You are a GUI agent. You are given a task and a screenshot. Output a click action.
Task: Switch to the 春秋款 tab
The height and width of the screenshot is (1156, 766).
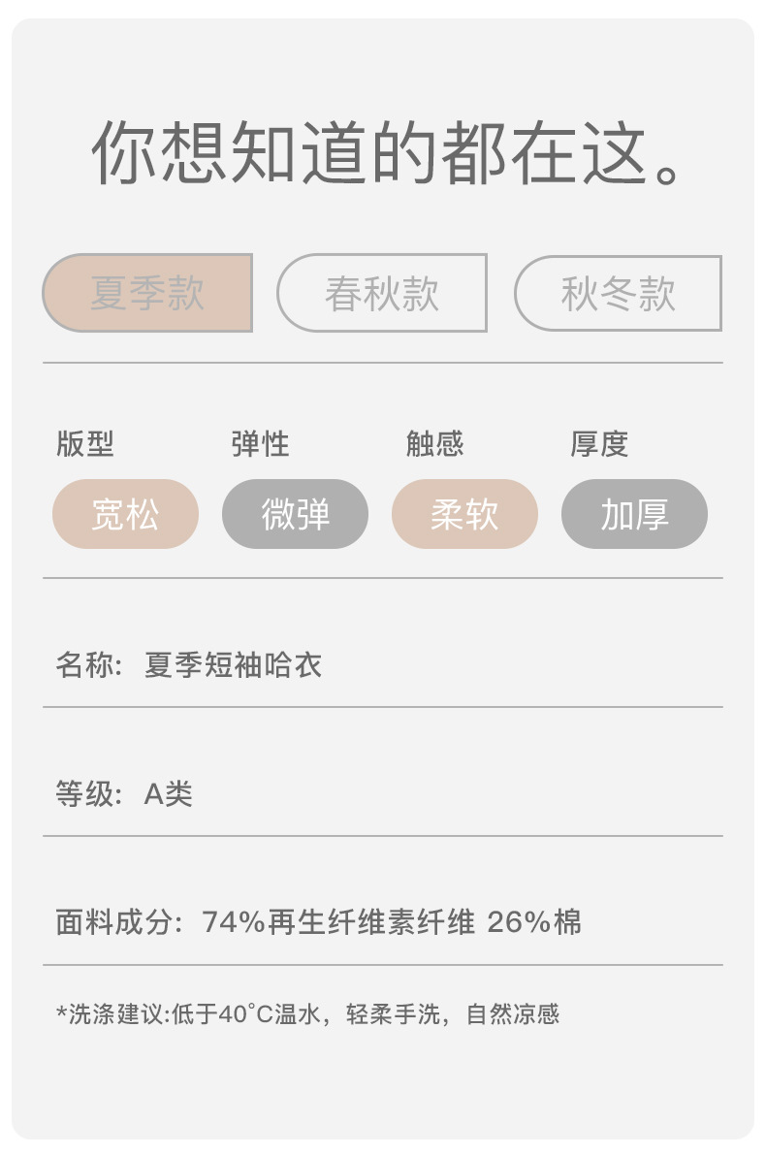click(381, 293)
